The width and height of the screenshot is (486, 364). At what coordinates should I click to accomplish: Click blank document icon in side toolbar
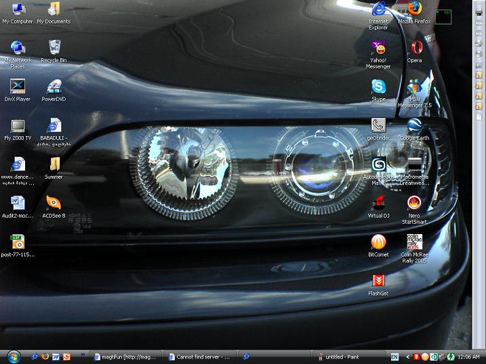(x=479, y=116)
